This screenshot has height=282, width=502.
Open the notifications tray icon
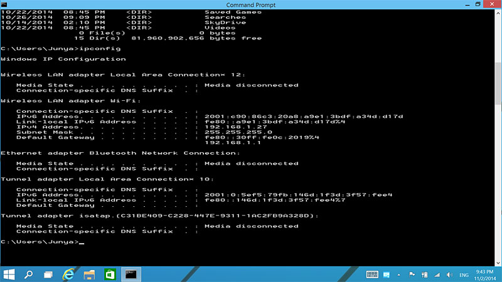pyautogui.click(x=387, y=274)
